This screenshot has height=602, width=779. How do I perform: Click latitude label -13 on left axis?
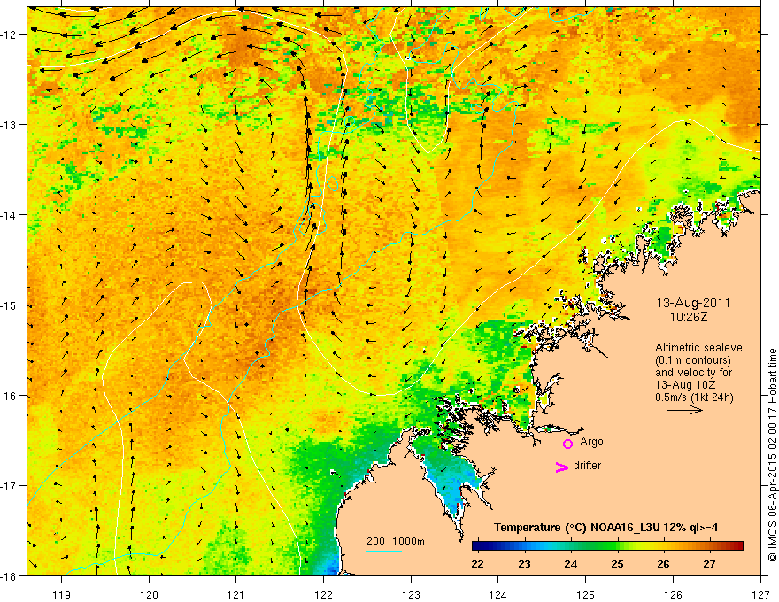[x=9, y=125]
